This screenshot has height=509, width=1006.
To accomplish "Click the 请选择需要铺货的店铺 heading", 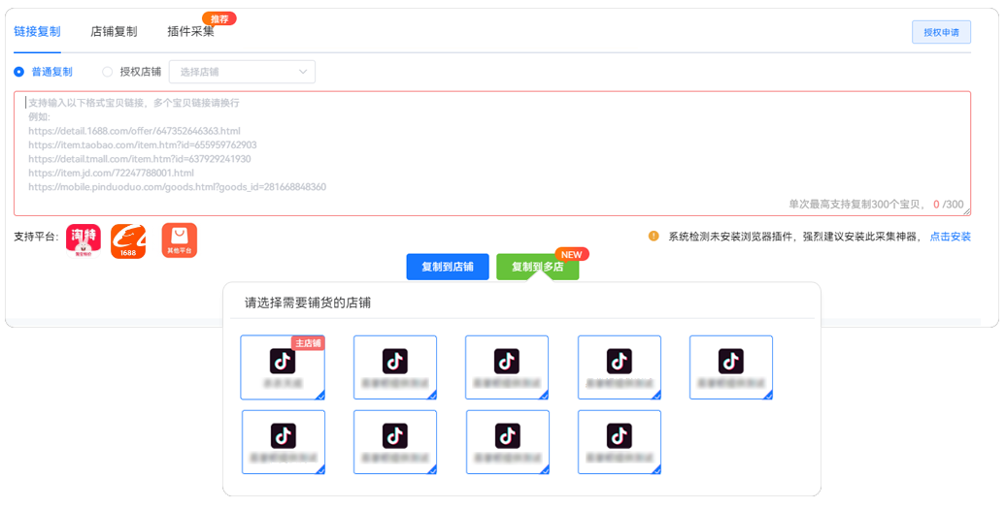I will pos(308,302).
